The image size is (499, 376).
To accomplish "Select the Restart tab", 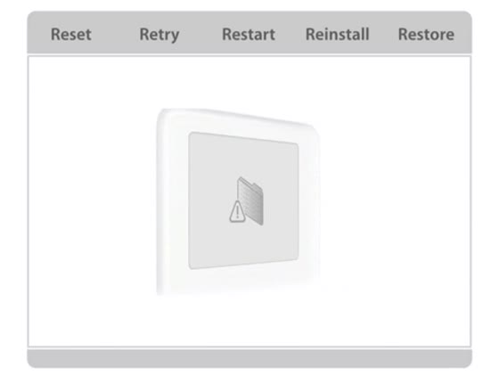I will point(249,34).
